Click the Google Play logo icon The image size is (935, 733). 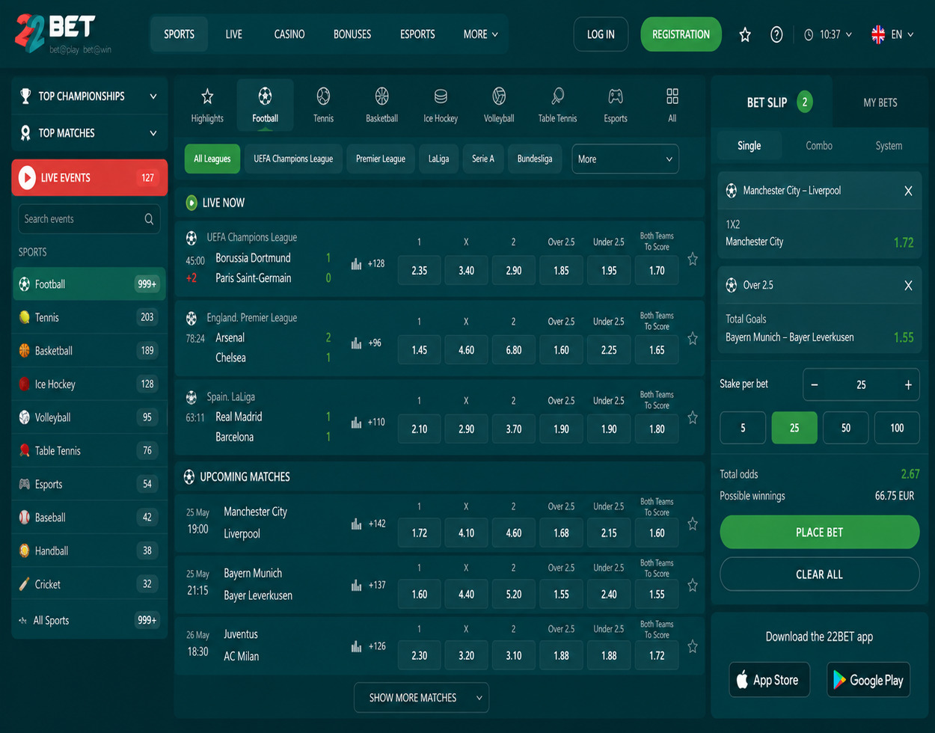tap(839, 680)
